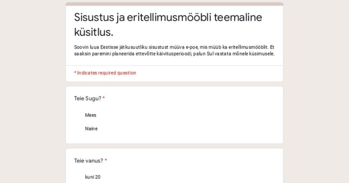Image resolution: width=349 pixels, height=183 pixels.
Task: Click the form title starting with Sisustus
Action: click(168, 24)
